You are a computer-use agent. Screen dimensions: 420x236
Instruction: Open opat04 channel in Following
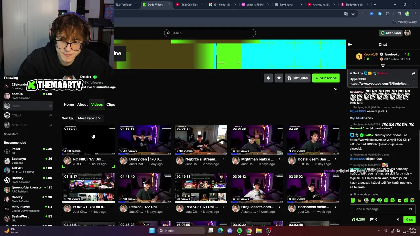(x=28, y=96)
